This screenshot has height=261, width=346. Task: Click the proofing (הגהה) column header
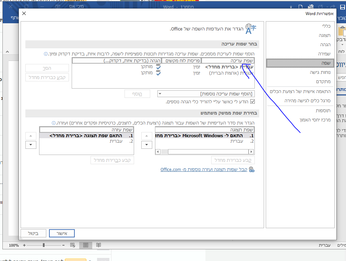pos(117,61)
